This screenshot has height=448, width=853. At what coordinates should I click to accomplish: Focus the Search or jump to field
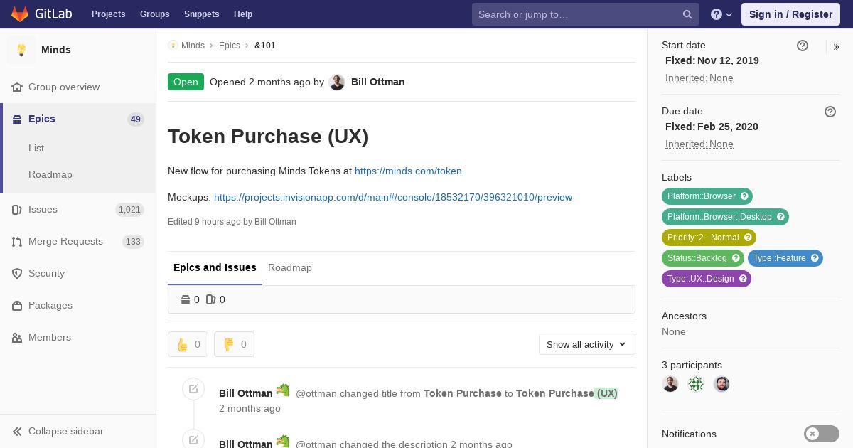coord(586,14)
